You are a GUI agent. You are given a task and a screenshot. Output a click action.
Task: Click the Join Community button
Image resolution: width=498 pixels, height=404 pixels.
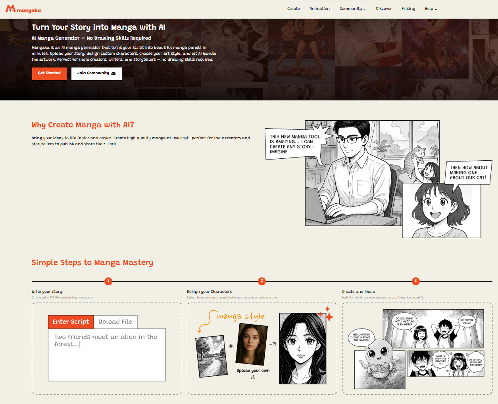[x=96, y=73]
